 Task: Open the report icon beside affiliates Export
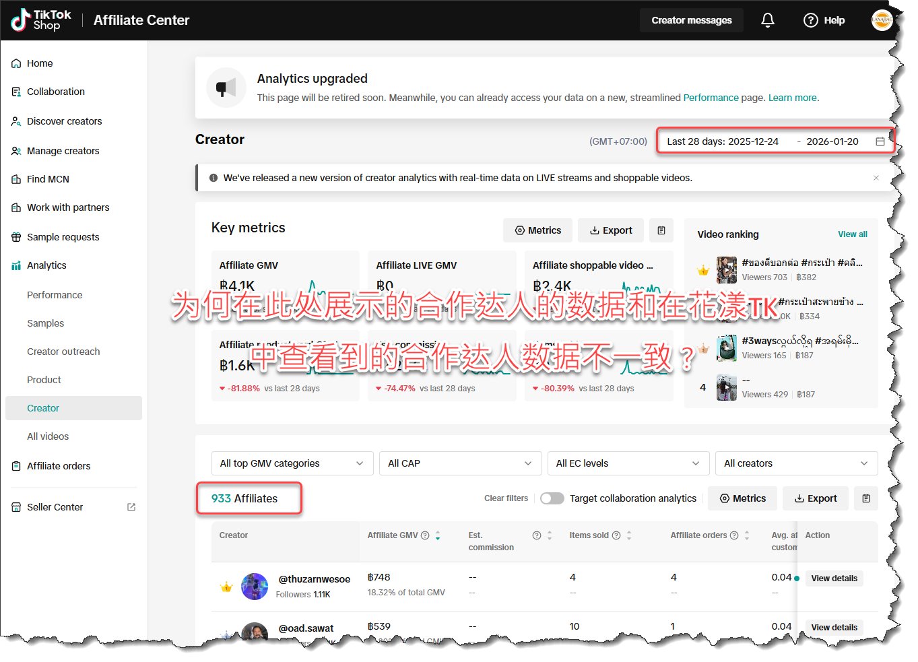pos(865,498)
